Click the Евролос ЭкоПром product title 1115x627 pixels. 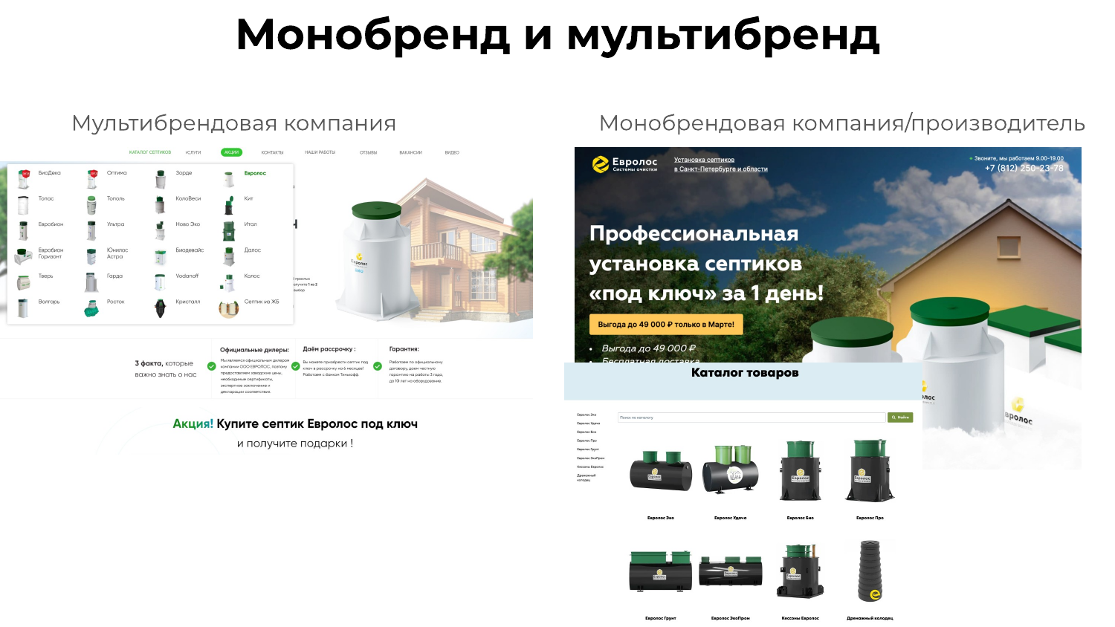pos(731,618)
